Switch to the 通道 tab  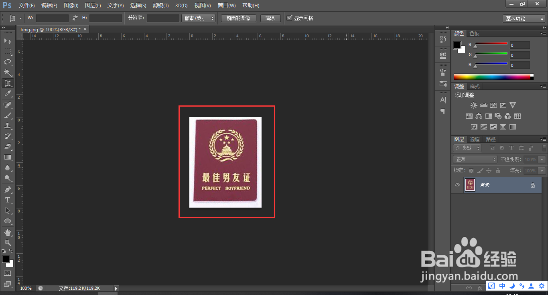[475, 139]
